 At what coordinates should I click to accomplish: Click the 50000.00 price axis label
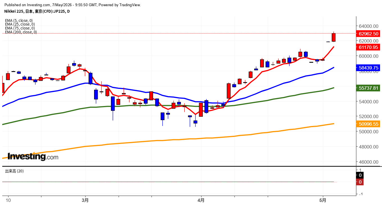coord(368,132)
